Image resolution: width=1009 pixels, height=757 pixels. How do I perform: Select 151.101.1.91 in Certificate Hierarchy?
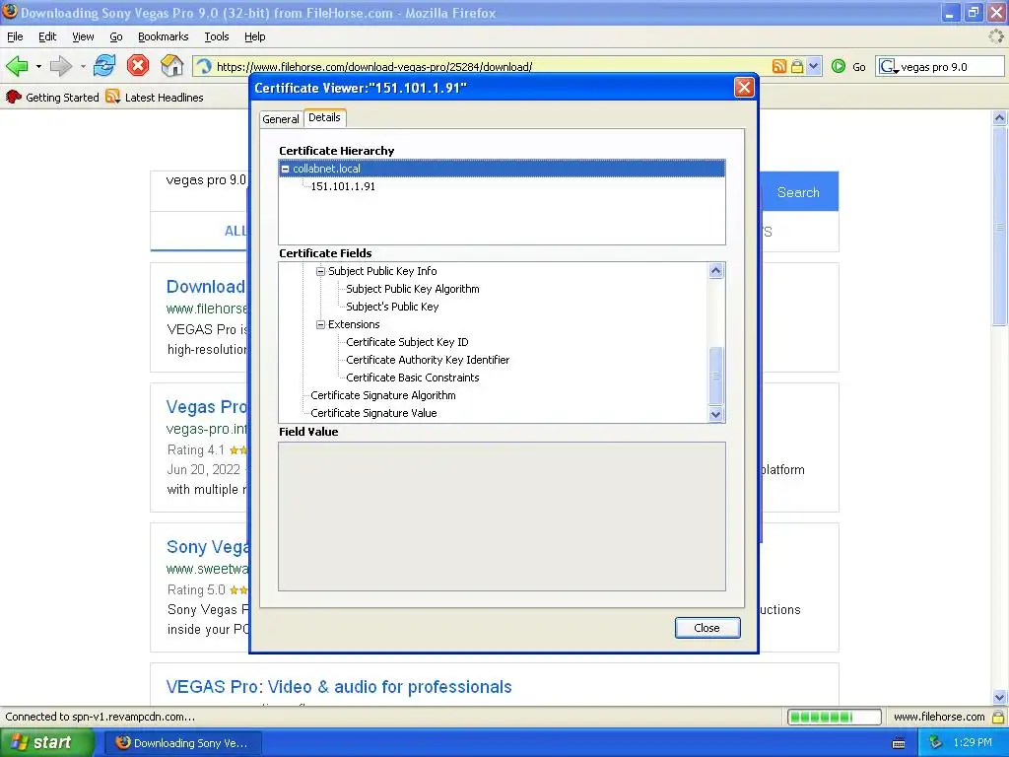click(x=342, y=186)
